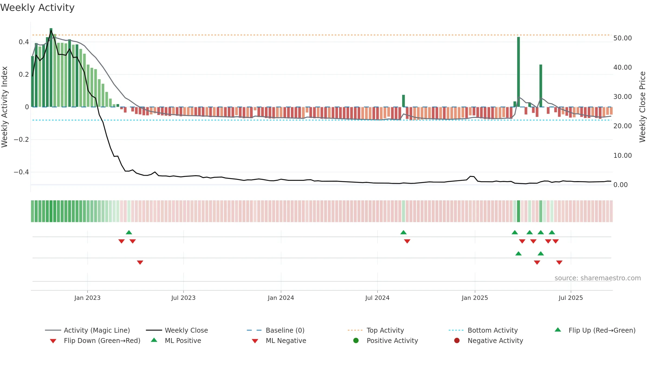This screenshot has height=366, width=650.
Task: Click the Flip Up marker near August 2024
Action: point(404,232)
